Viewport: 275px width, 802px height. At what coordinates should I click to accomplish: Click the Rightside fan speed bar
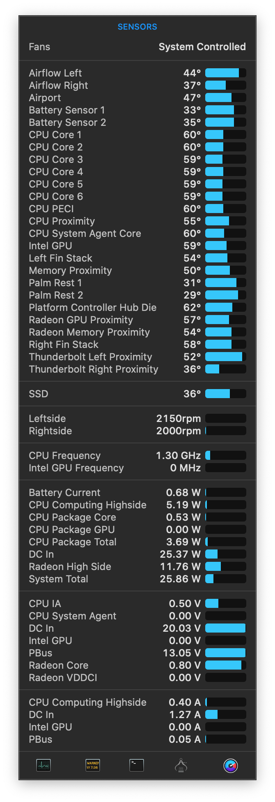[226, 431]
